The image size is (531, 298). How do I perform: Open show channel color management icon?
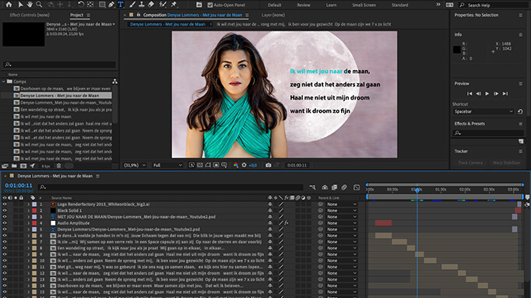(236, 165)
